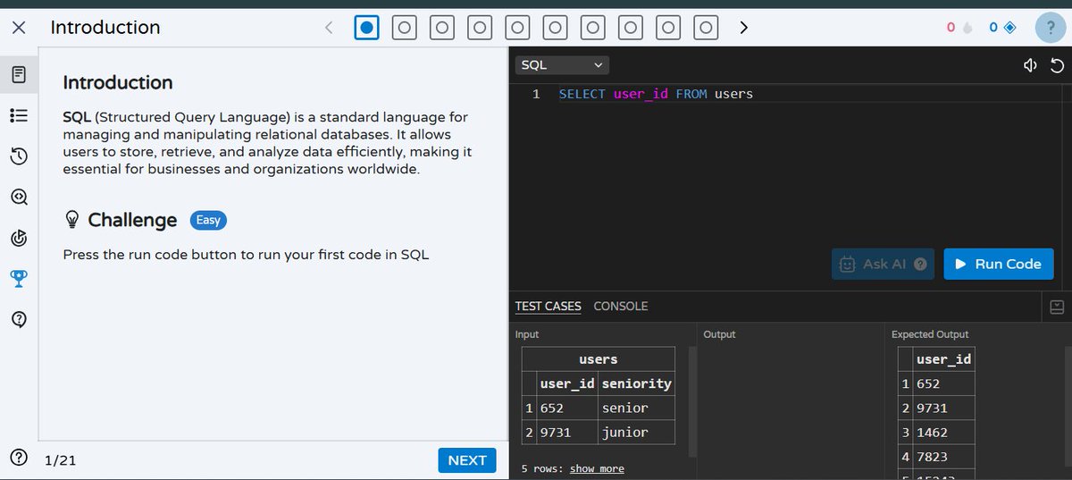Select the tenth lesson step indicator
The image size is (1072, 480).
pyautogui.click(x=705, y=28)
